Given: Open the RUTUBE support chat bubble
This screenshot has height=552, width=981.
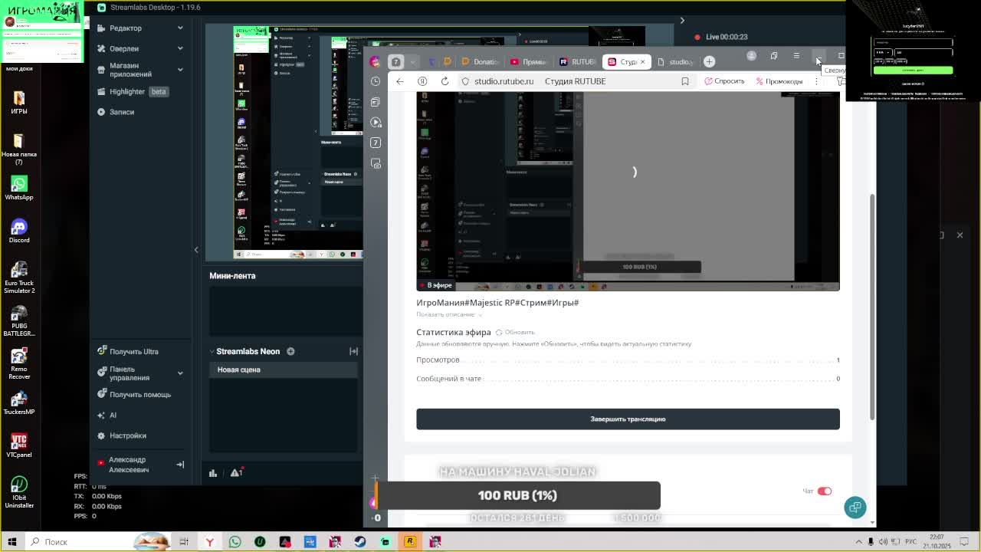Looking at the screenshot, I should point(855,507).
